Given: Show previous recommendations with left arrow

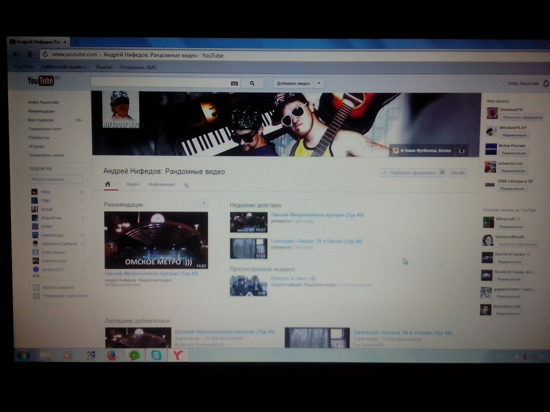Looking at the screenshot, I should (197, 203).
